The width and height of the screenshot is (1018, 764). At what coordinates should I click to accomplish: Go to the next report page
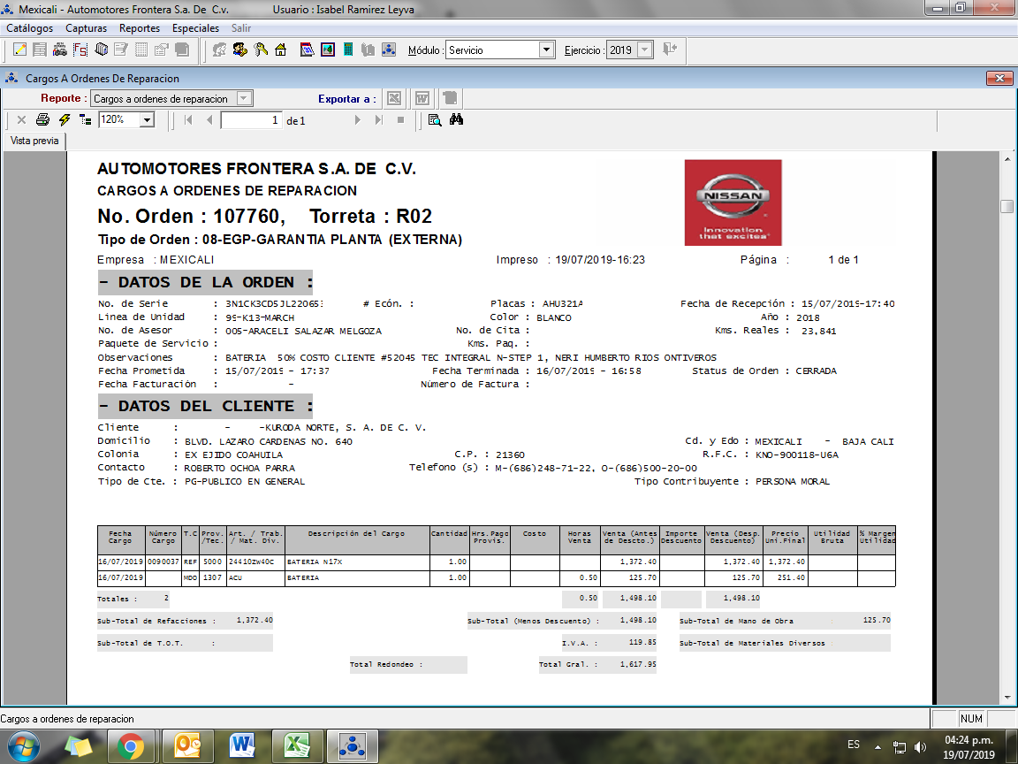pos(357,120)
